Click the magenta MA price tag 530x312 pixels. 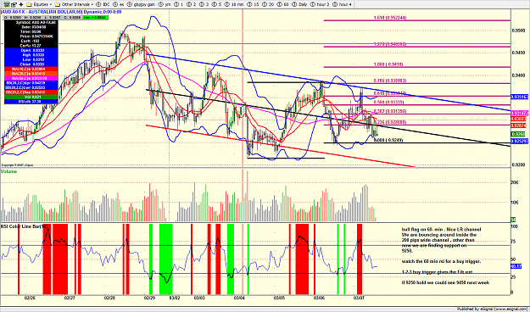(520, 113)
